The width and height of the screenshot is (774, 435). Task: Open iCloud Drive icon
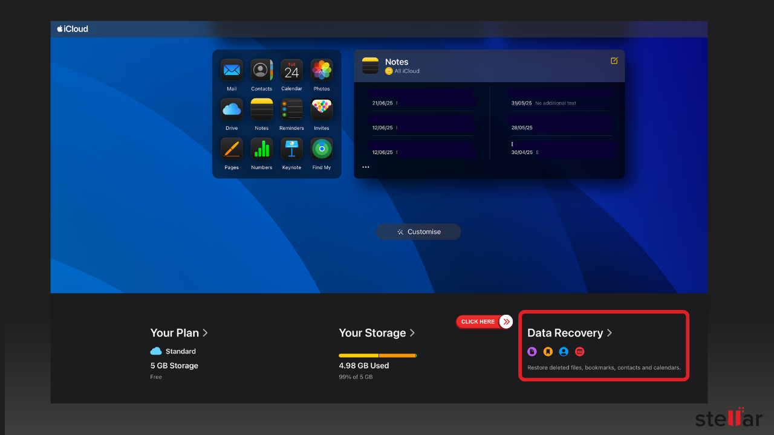click(232, 109)
